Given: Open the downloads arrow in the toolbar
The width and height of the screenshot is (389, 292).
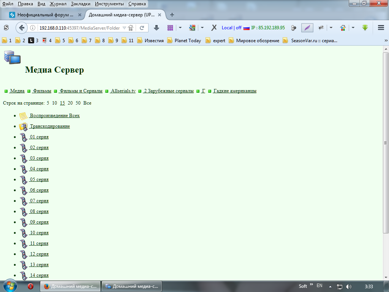Looking at the screenshot, I should point(156,28).
